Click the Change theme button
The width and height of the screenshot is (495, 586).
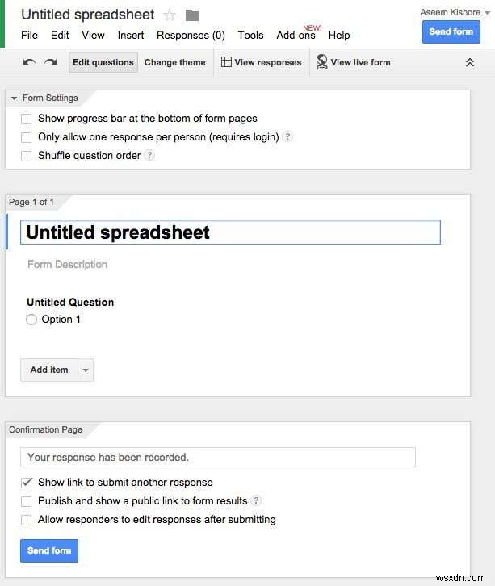(x=174, y=62)
